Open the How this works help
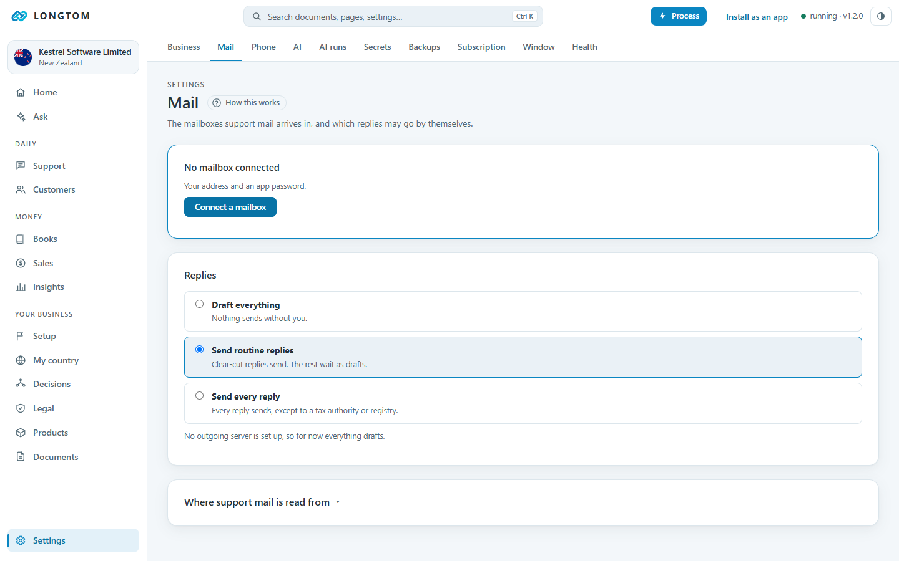This screenshot has height=561, width=899. (x=247, y=103)
